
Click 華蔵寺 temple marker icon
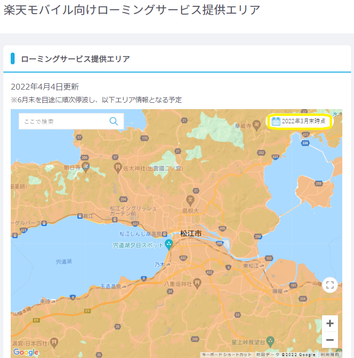coord(256,126)
